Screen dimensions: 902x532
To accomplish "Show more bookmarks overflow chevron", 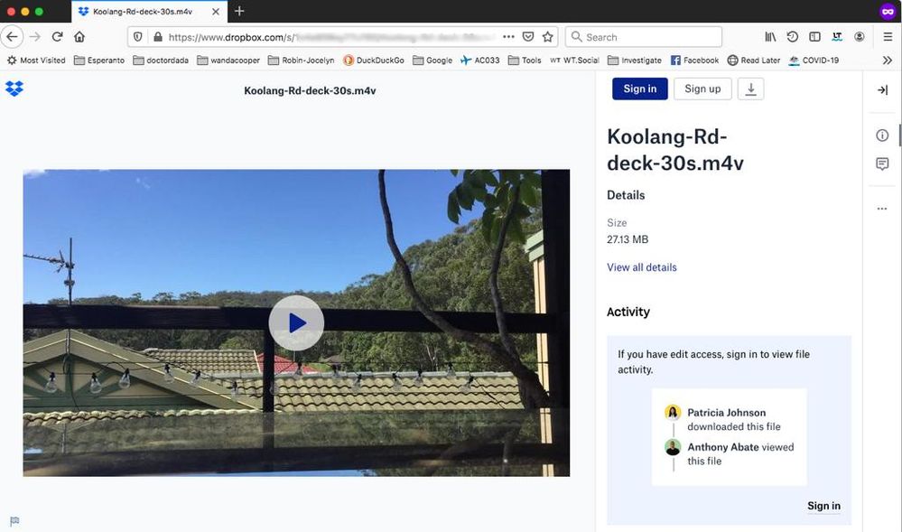I will pos(888,61).
